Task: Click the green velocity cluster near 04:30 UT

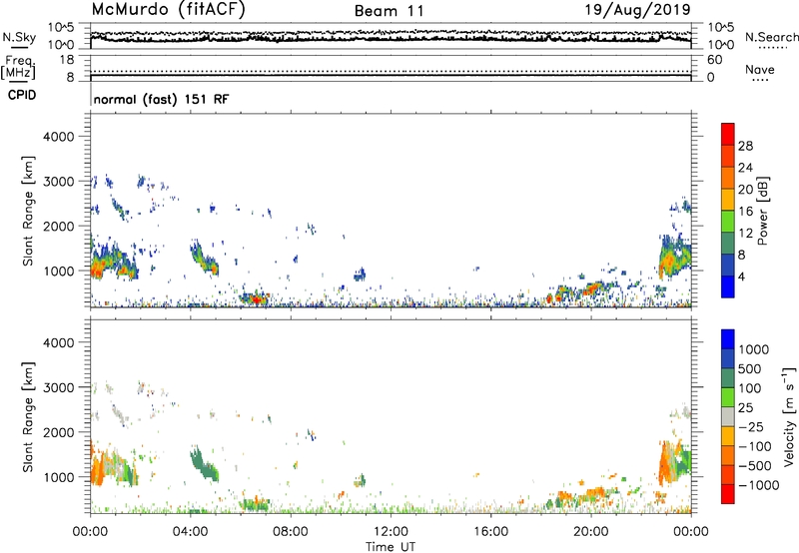Action: (204, 464)
